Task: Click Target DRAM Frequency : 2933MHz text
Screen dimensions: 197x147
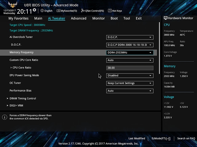Action: click(x=31, y=31)
